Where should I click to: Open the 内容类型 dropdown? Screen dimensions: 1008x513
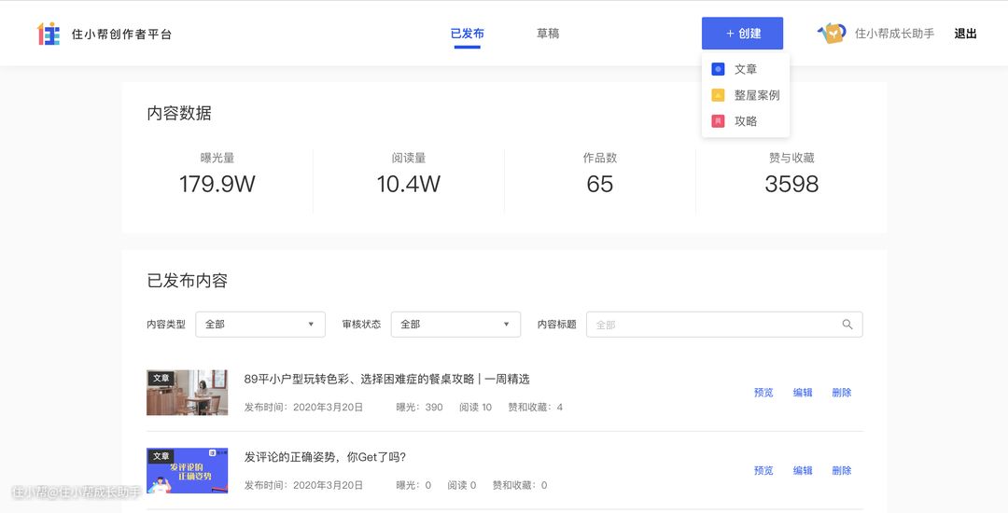259,325
